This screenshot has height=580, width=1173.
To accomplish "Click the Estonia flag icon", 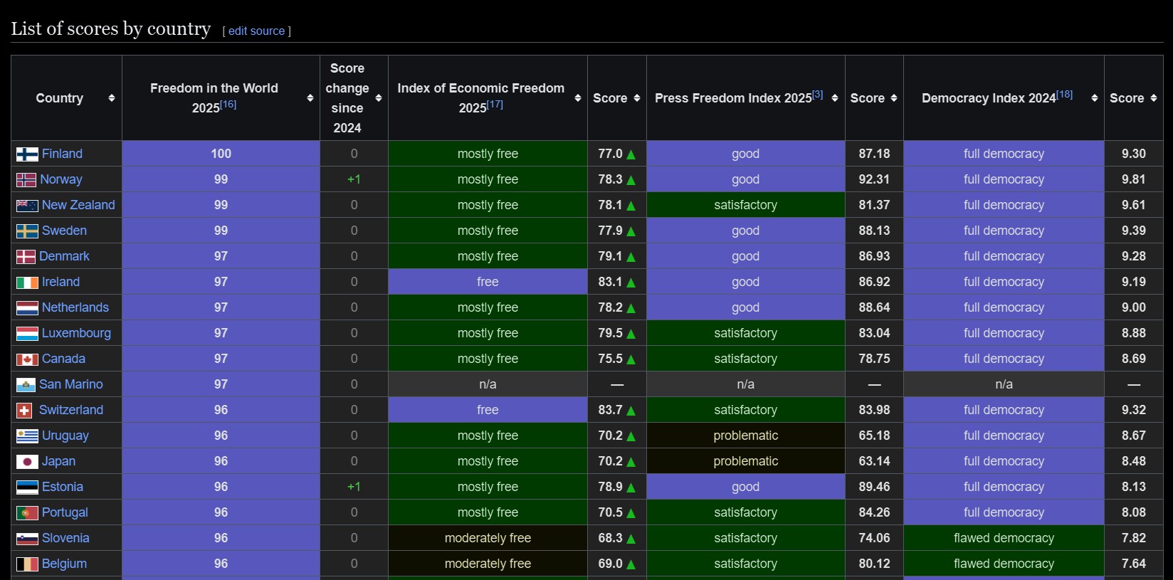I will coord(27,487).
